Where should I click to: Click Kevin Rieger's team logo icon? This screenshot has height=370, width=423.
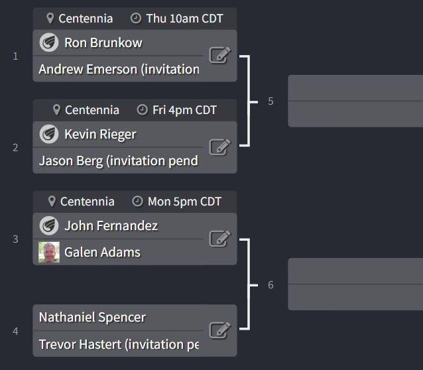pyautogui.click(x=49, y=134)
